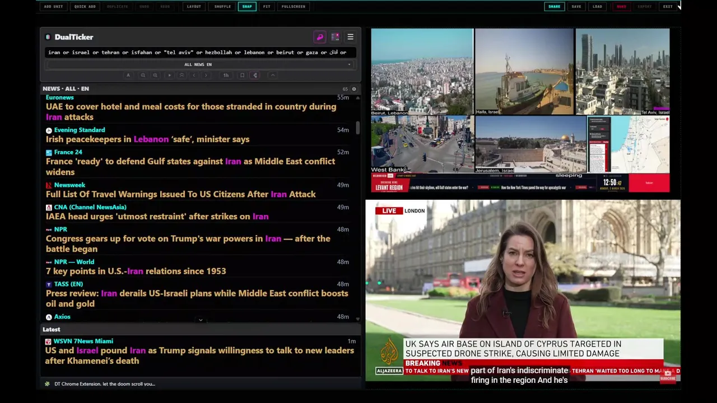Viewport: 717px width, 403px height.
Task: Click the next arrow icon
Action: [206, 75]
